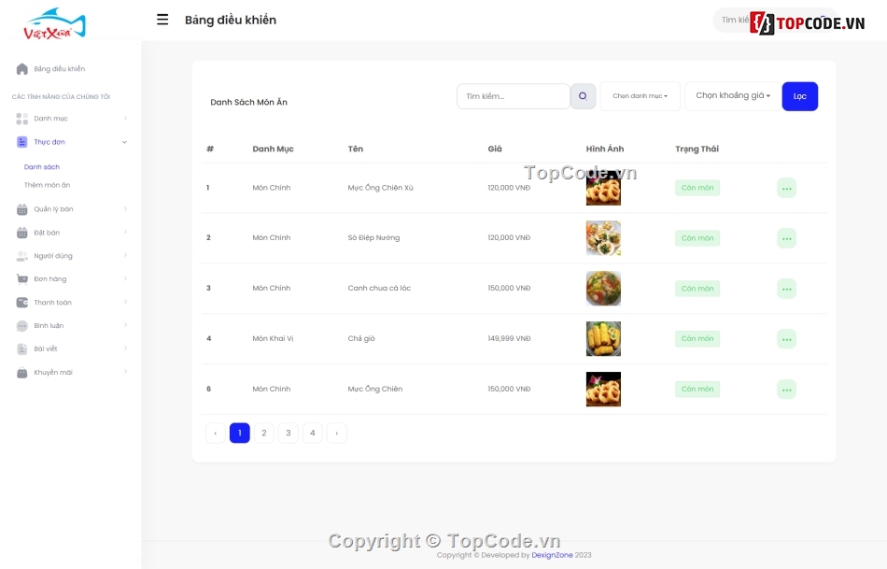887x569 pixels.
Task: Click the Đơn hàng cart icon
Action: tap(22, 279)
